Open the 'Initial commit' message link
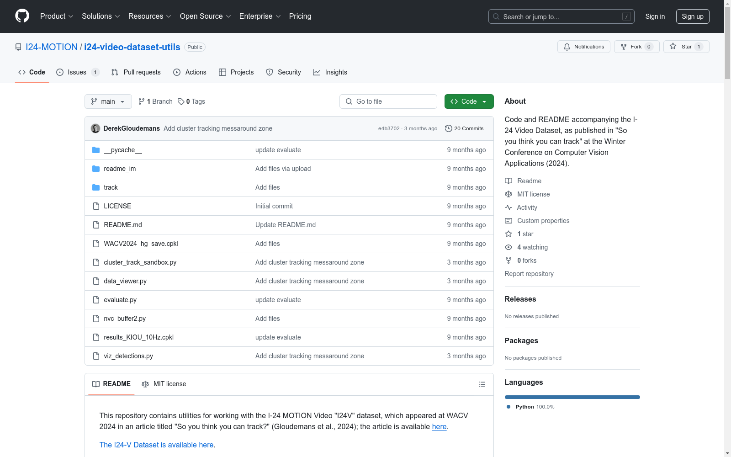The width and height of the screenshot is (731, 457). point(274,206)
